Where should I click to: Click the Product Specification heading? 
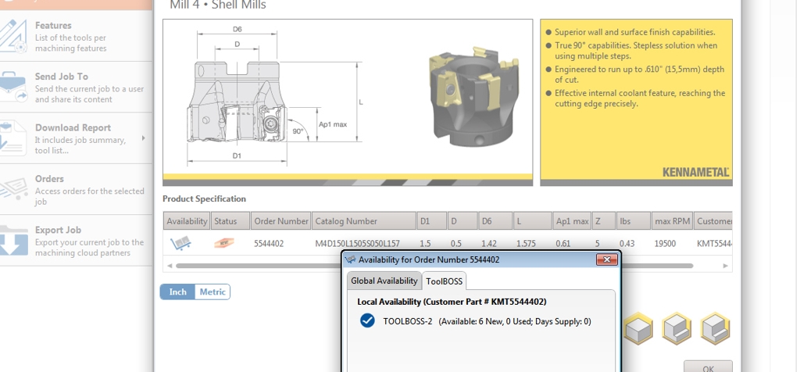tap(204, 199)
